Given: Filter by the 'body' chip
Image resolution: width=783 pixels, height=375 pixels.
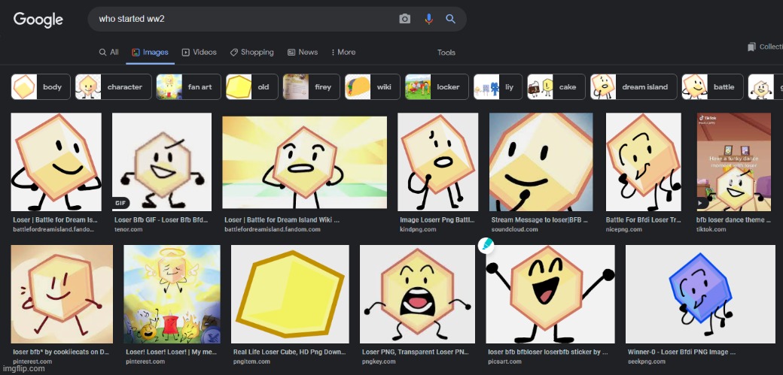Looking at the screenshot, I should coord(40,86).
